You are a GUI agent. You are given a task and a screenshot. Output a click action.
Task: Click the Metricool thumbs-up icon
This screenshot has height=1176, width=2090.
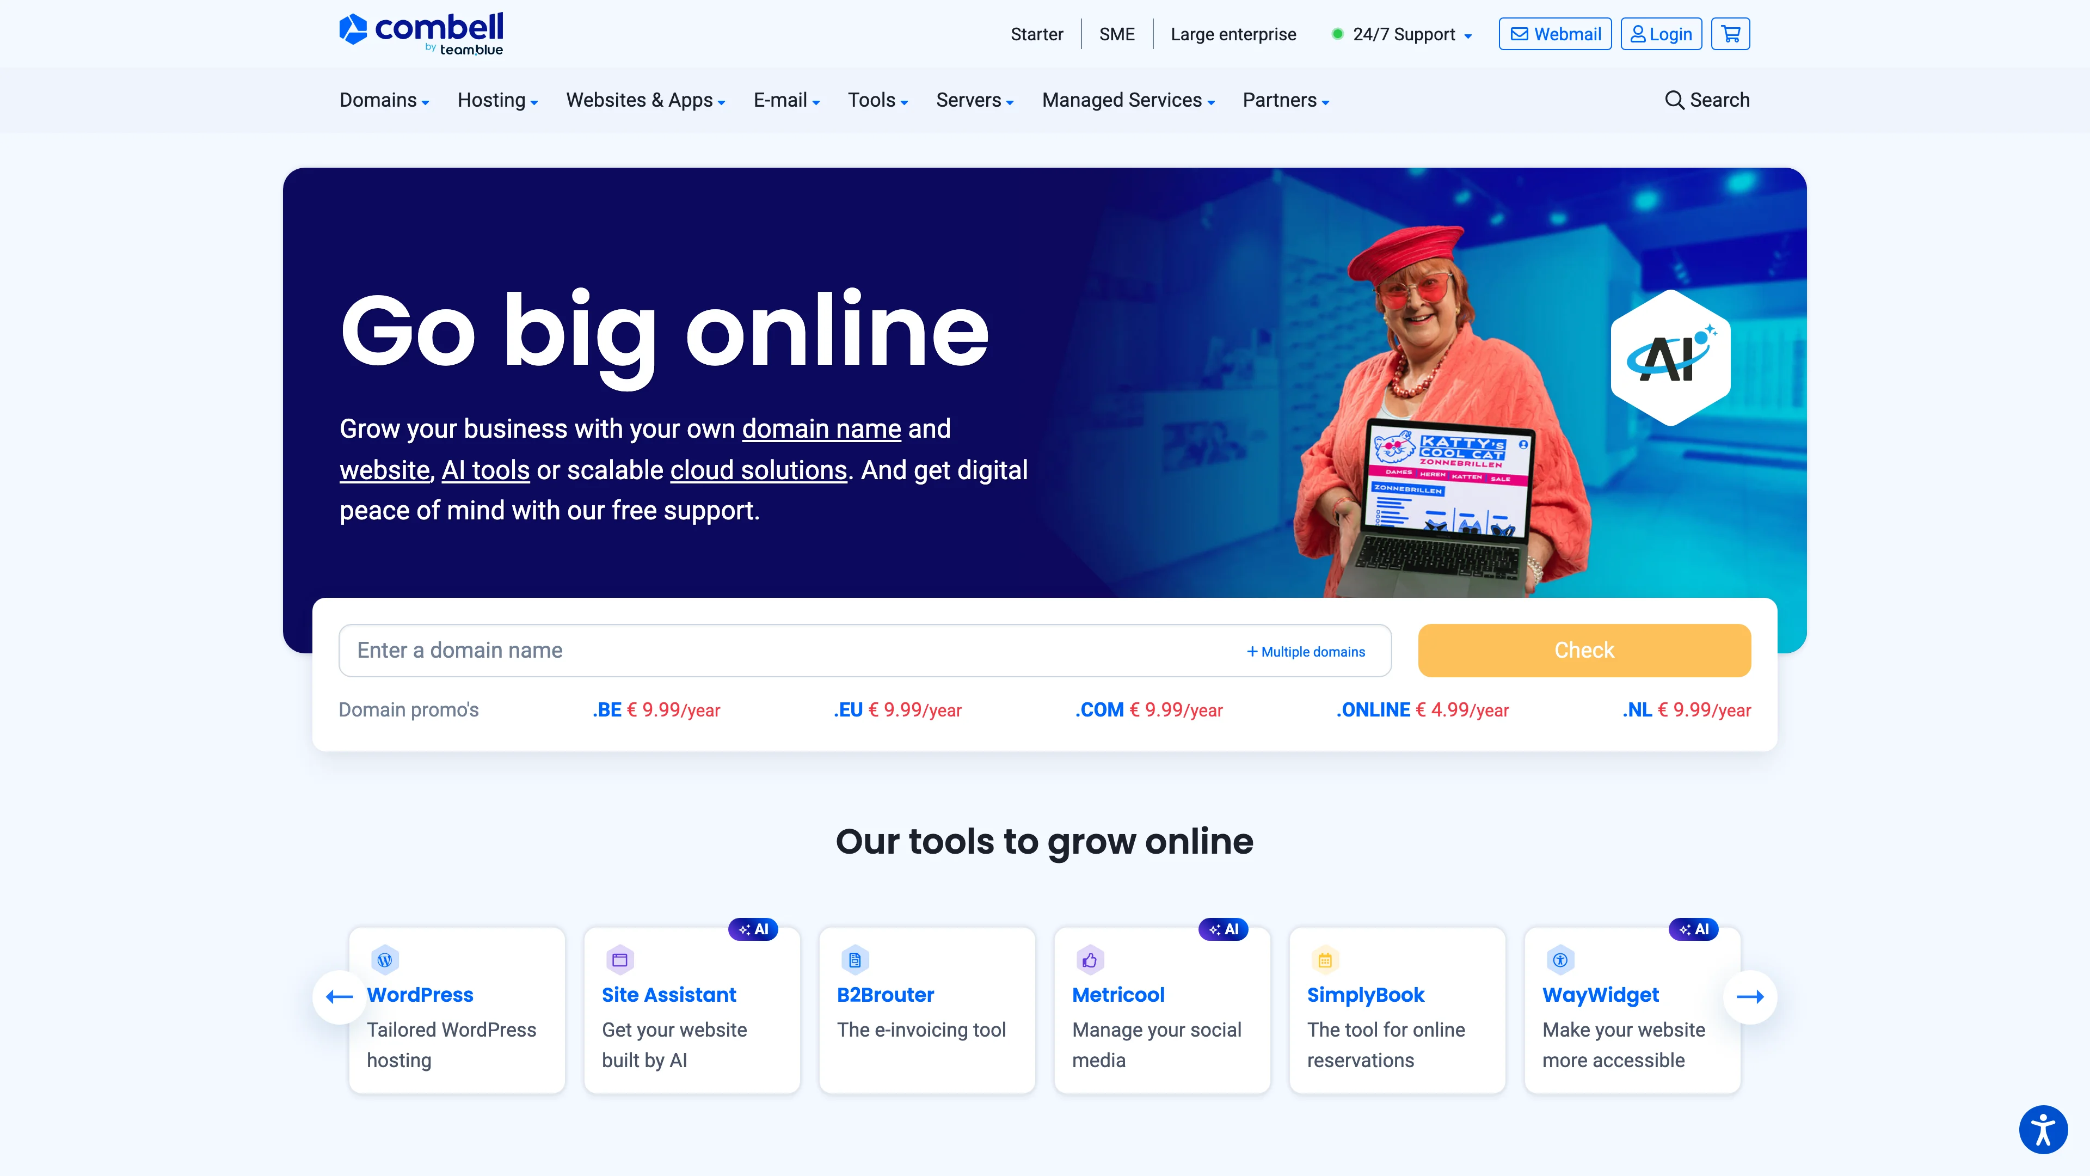(1090, 960)
